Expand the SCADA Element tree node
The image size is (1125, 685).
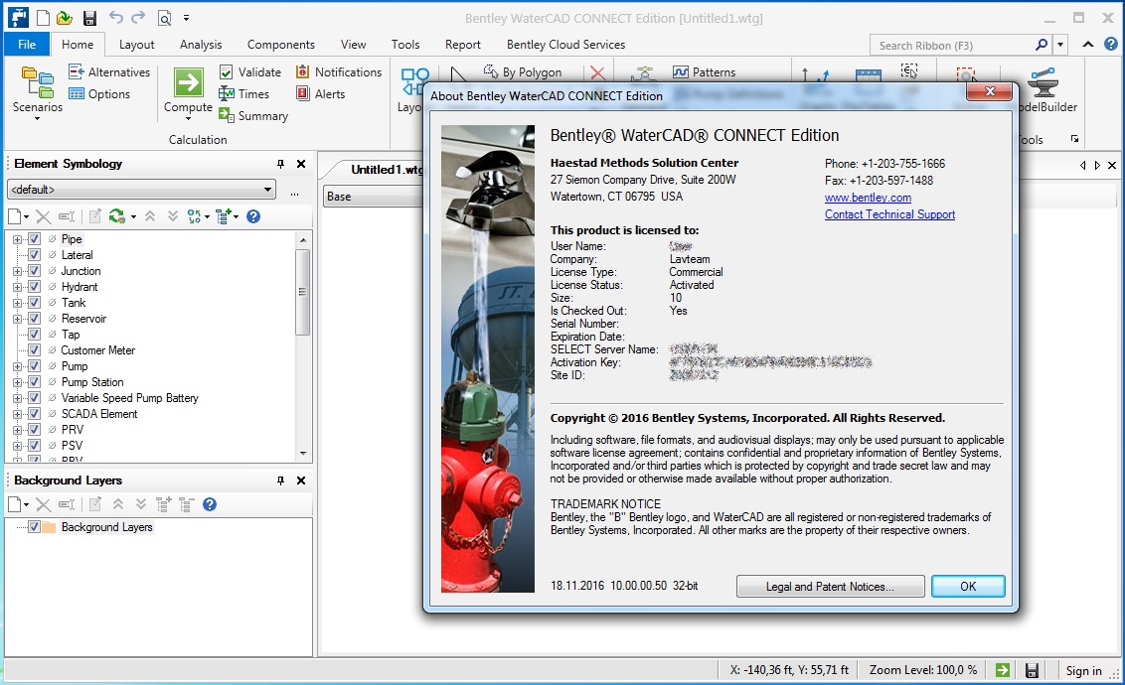pos(17,413)
